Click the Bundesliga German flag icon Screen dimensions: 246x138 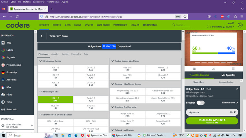(3, 72)
